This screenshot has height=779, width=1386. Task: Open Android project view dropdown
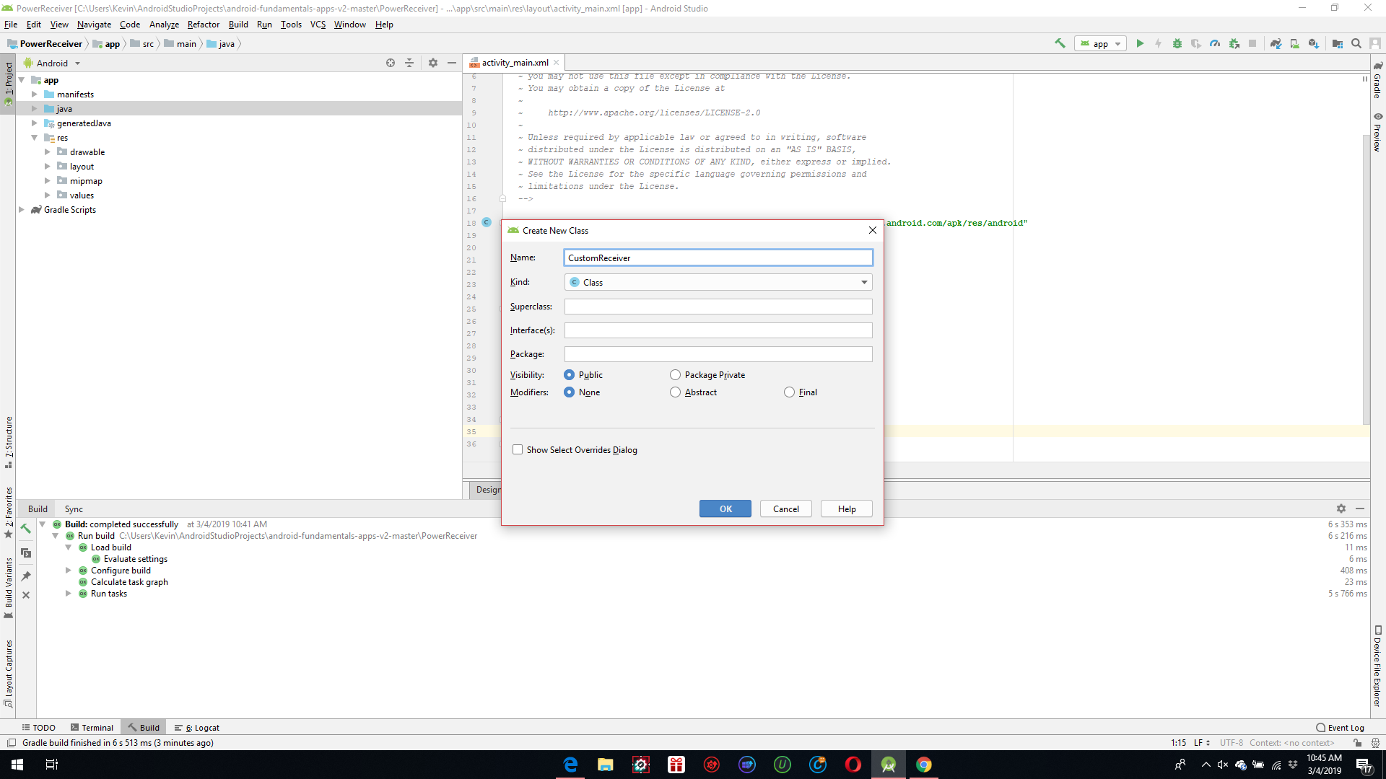pyautogui.click(x=52, y=63)
